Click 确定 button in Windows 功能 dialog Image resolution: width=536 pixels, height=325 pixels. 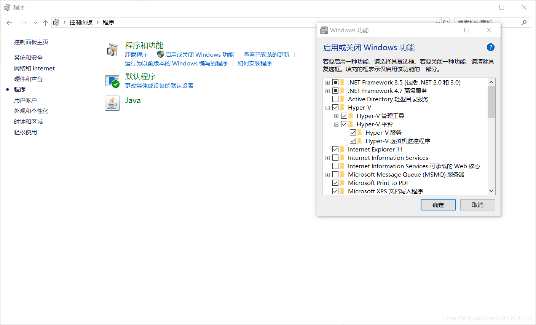pos(438,205)
